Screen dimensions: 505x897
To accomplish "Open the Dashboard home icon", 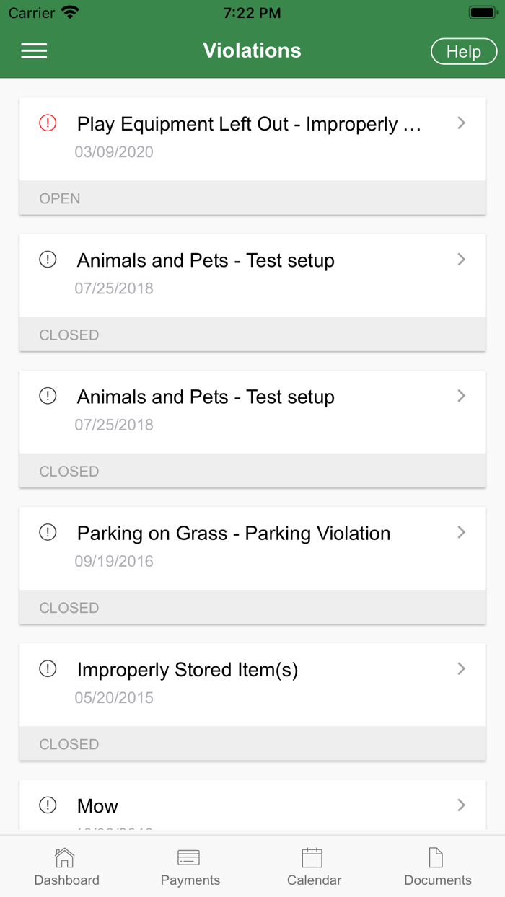I will click(65, 857).
